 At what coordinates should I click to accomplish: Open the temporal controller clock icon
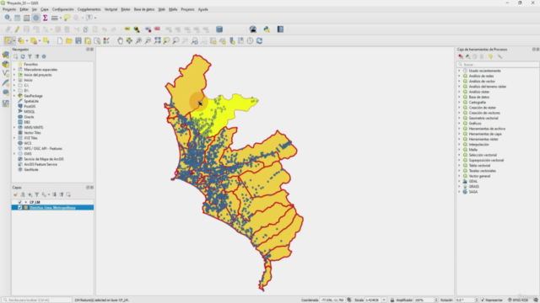click(x=250, y=41)
